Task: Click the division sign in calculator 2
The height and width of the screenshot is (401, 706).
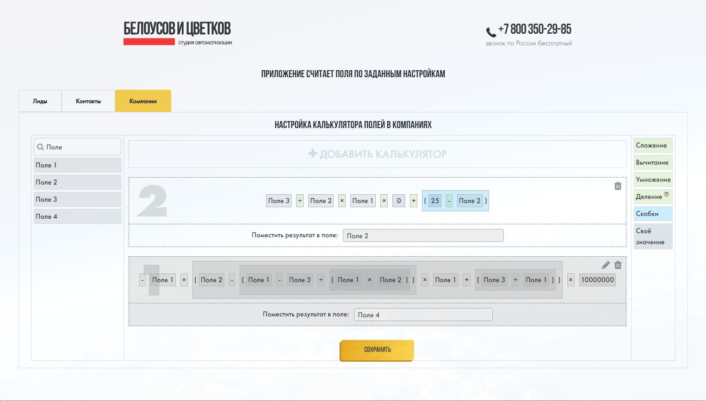Action: (x=300, y=201)
